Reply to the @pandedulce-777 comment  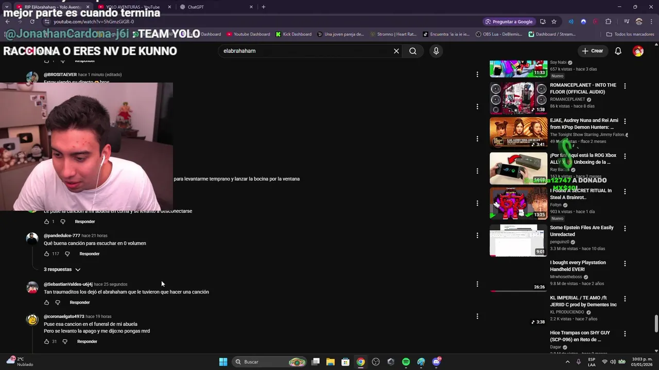coord(90,254)
